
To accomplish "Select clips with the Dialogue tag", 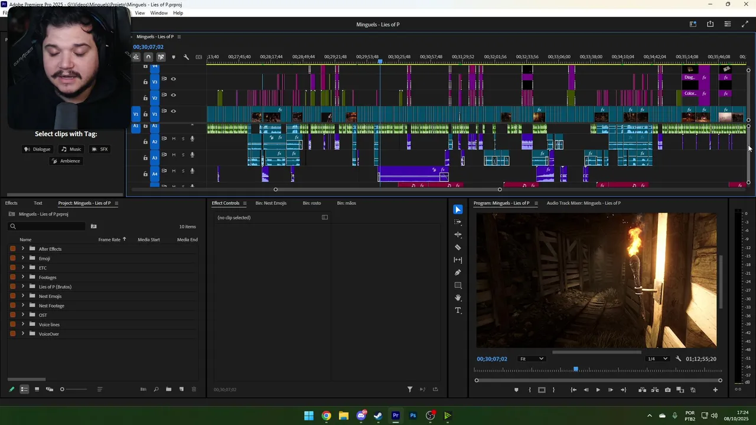I will [x=37, y=149].
